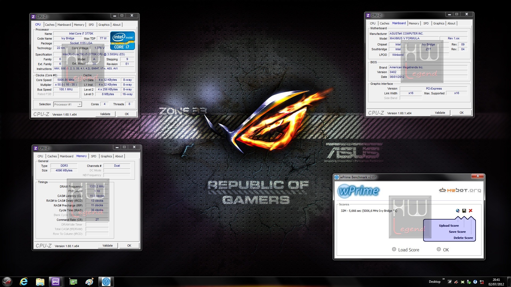Click the Command Rate 2T value

click(97, 220)
